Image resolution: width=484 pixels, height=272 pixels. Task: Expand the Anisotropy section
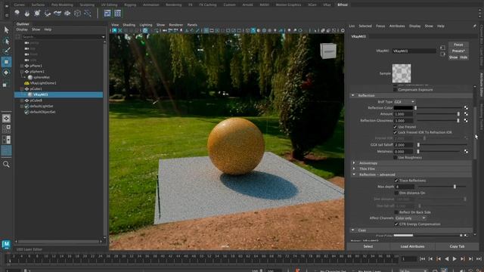[x=354, y=163]
